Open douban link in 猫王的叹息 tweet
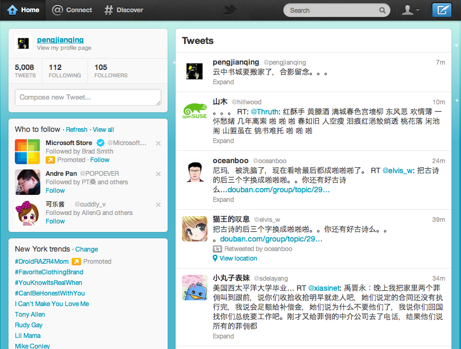 pyautogui.click(x=271, y=239)
